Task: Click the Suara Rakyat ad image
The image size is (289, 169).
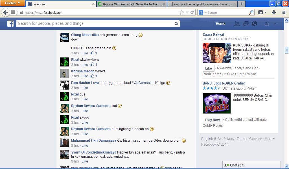Action: coord(216,53)
